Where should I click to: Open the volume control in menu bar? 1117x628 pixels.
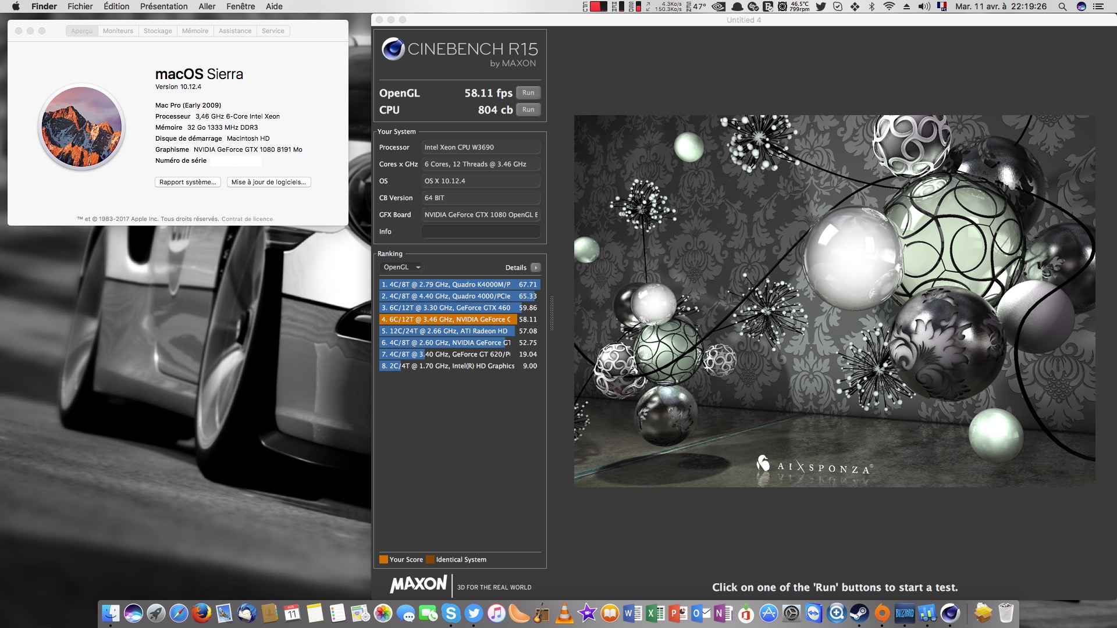pos(924,6)
